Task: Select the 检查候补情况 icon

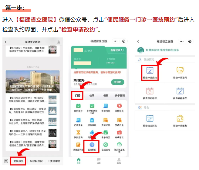Action: coord(180,91)
